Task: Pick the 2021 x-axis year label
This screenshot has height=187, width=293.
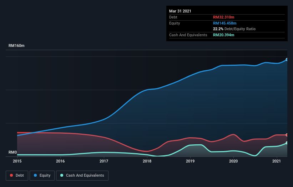Action: [x=277, y=161]
